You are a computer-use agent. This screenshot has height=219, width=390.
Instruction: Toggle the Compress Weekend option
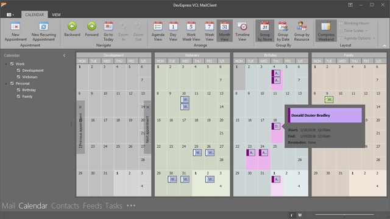pos(326,31)
